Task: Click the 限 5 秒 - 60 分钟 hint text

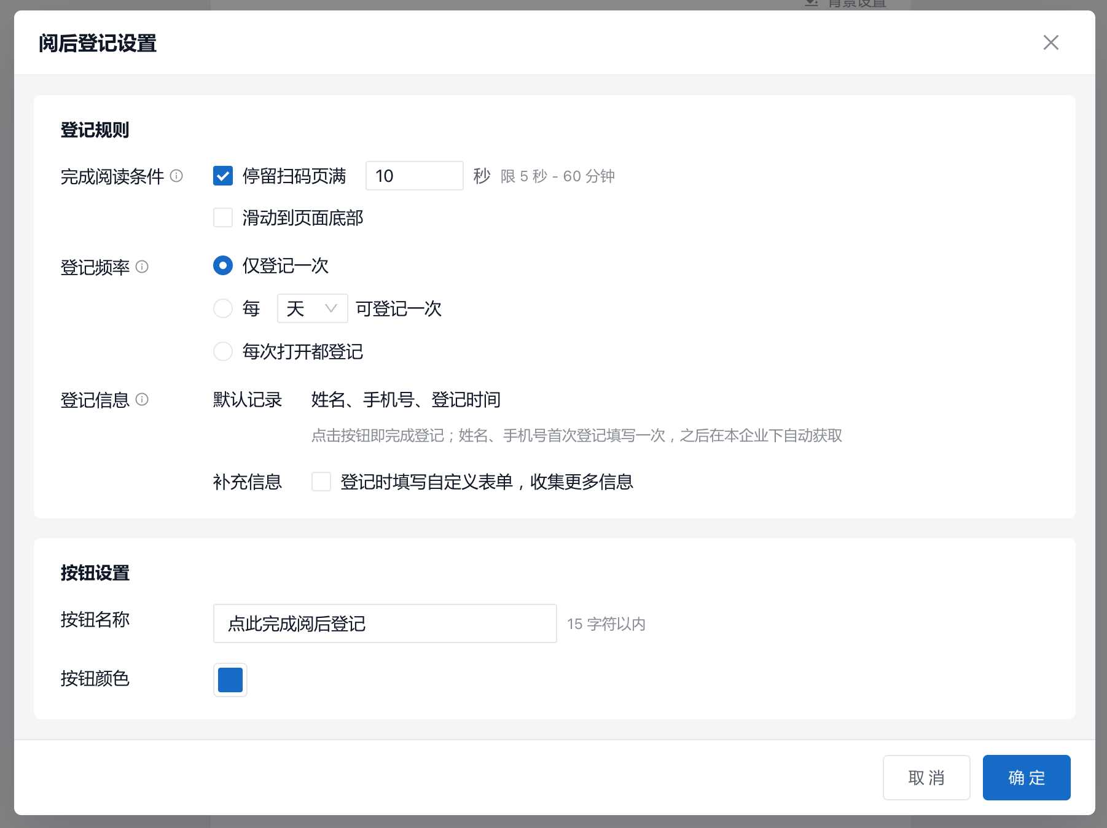Action: point(558,176)
